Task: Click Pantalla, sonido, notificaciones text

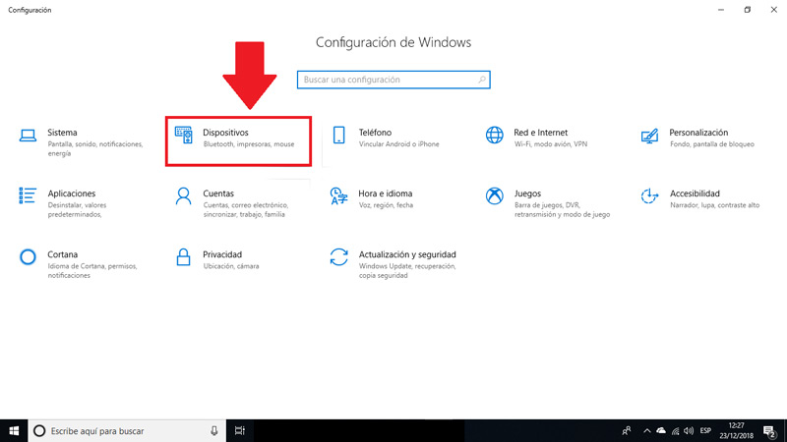Action: coord(94,149)
